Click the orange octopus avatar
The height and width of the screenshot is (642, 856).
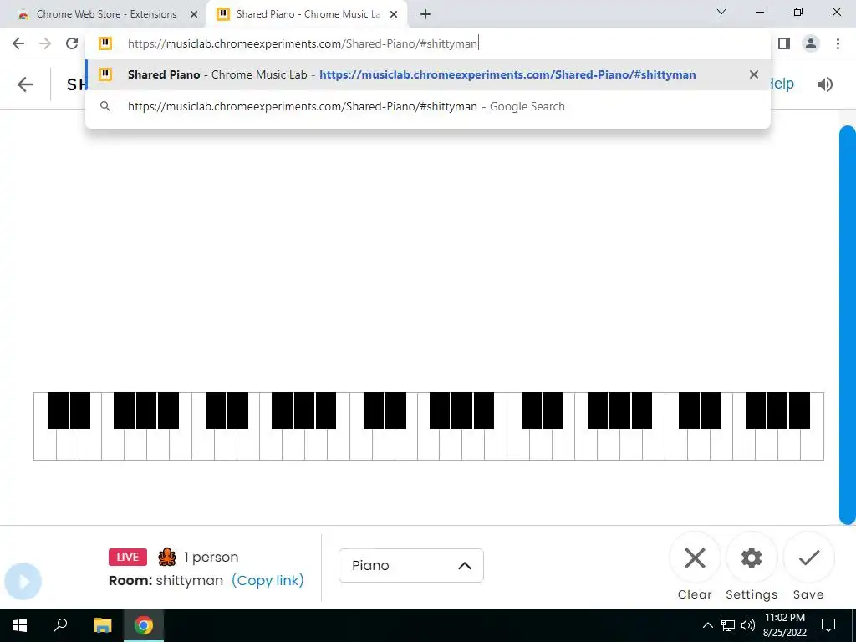click(167, 557)
